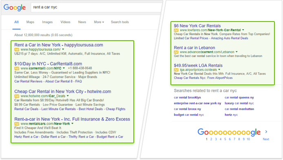
Task: Open dropdown arrow next to lowfares.com URL
Action: 243,30
